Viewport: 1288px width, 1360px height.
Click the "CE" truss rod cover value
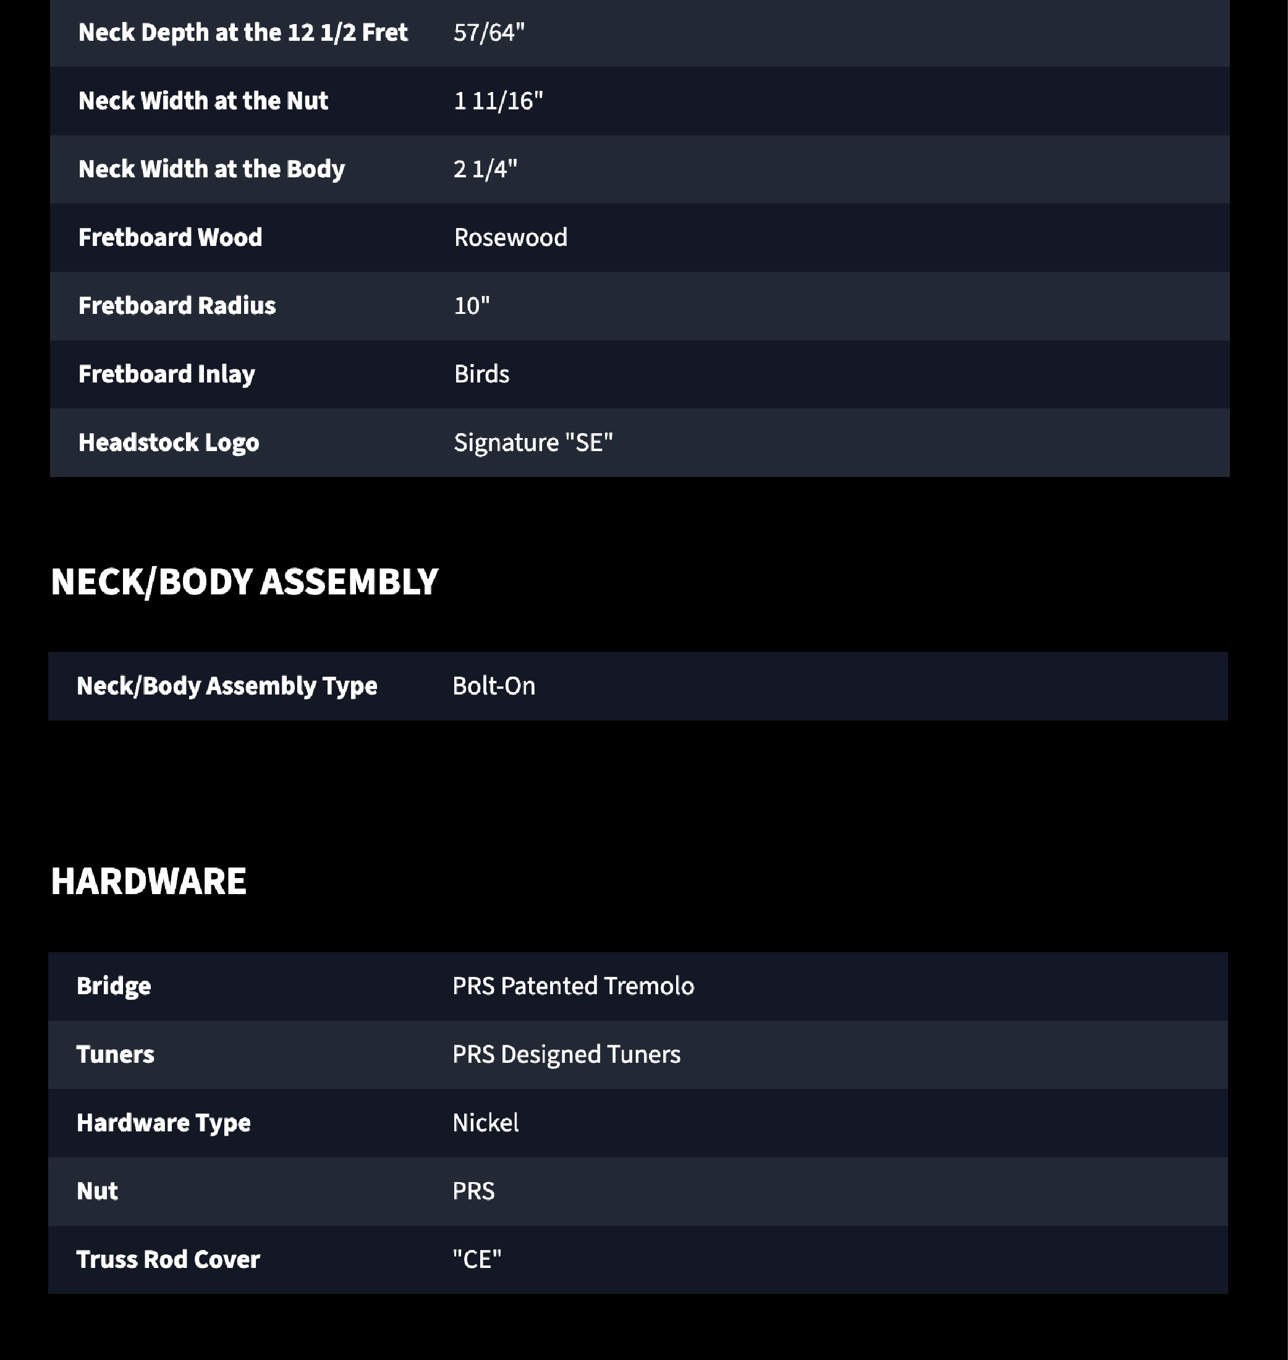(x=477, y=1260)
